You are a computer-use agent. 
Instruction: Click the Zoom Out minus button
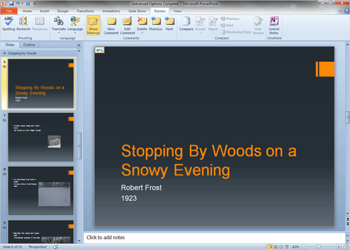tap(304, 247)
